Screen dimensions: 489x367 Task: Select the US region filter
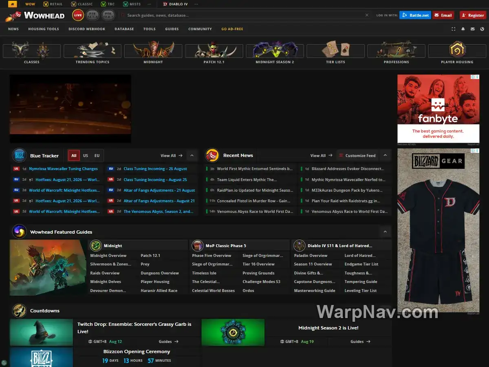86,155
